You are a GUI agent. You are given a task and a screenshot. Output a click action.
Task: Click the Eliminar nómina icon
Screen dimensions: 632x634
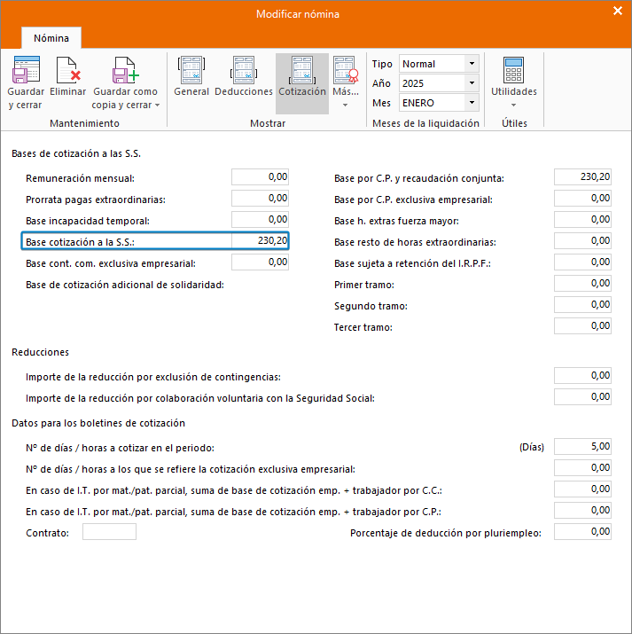point(68,69)
